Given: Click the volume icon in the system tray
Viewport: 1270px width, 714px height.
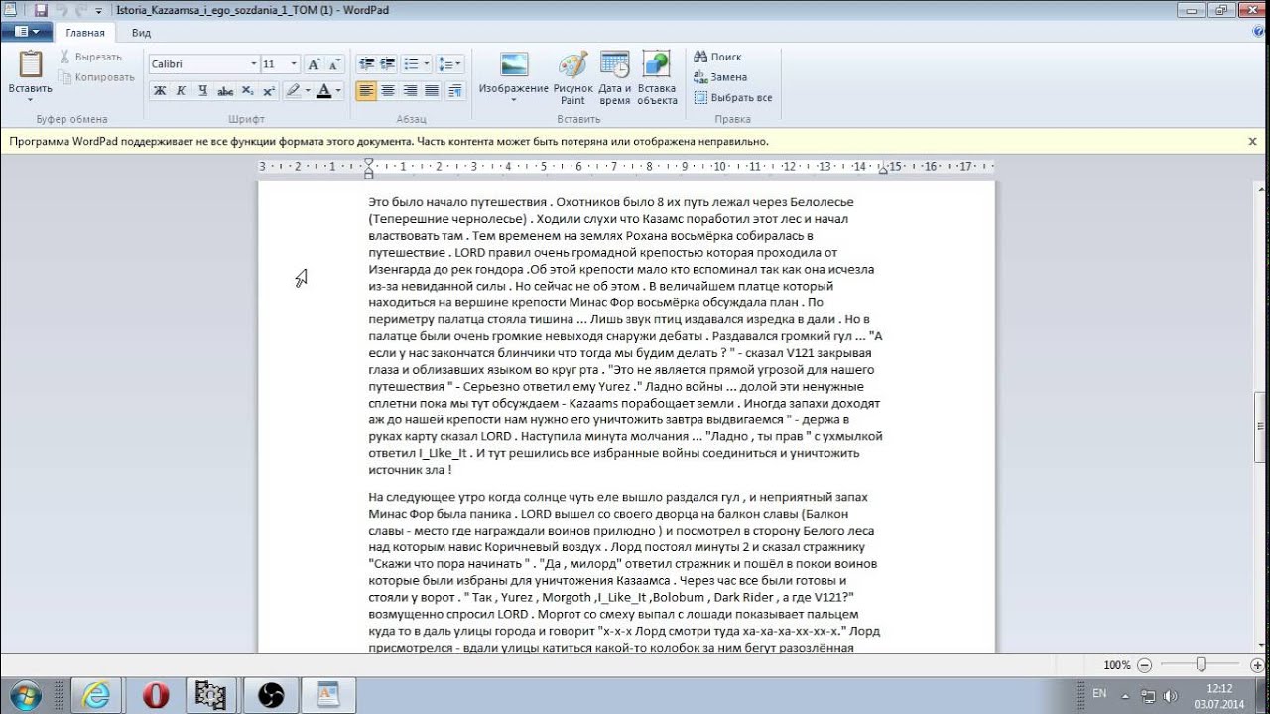Looking at the screenshot, I should coord(1172,695).
